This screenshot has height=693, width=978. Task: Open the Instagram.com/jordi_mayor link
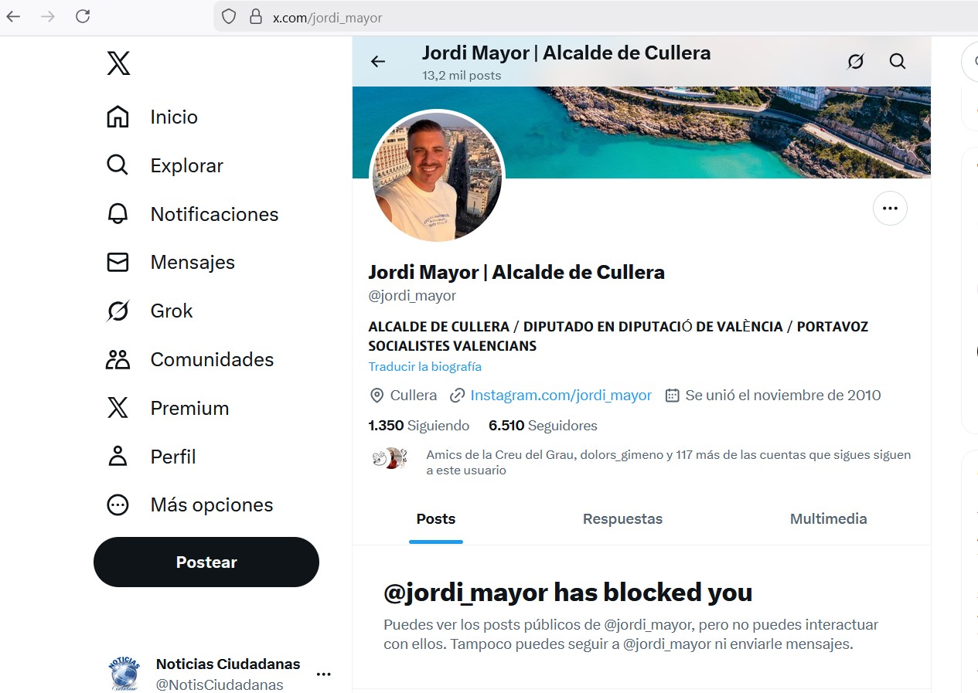[x=561, y=396]
